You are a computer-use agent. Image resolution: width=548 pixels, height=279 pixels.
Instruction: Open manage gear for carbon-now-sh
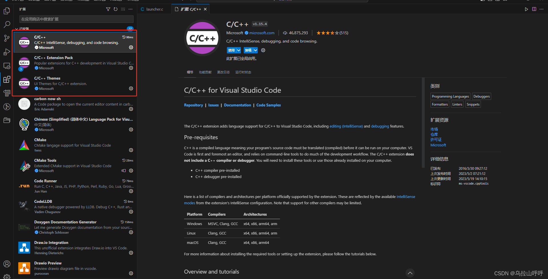click(x=131, y=109)
